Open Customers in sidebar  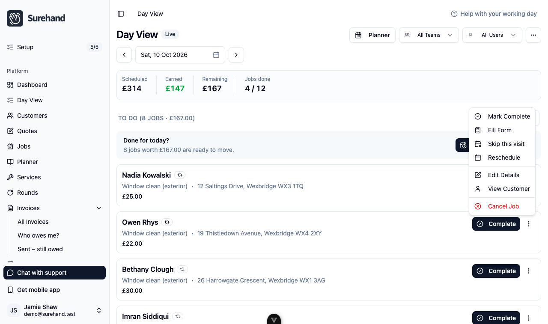54,116
